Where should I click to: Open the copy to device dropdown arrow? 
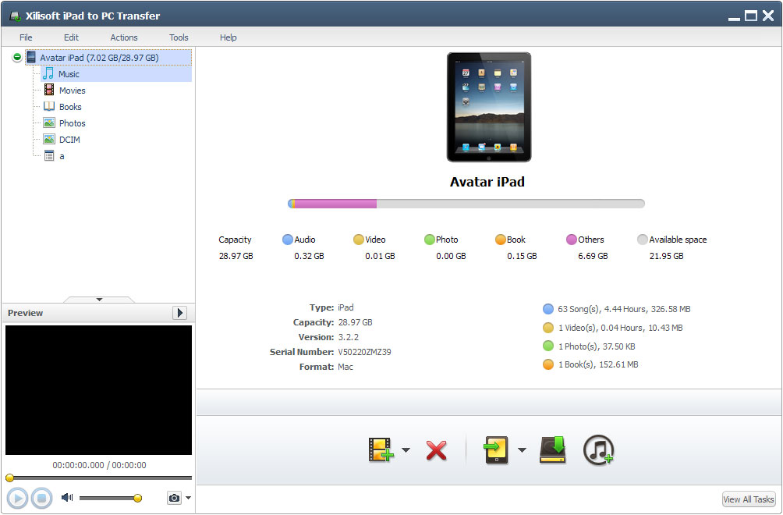(523, 450)
